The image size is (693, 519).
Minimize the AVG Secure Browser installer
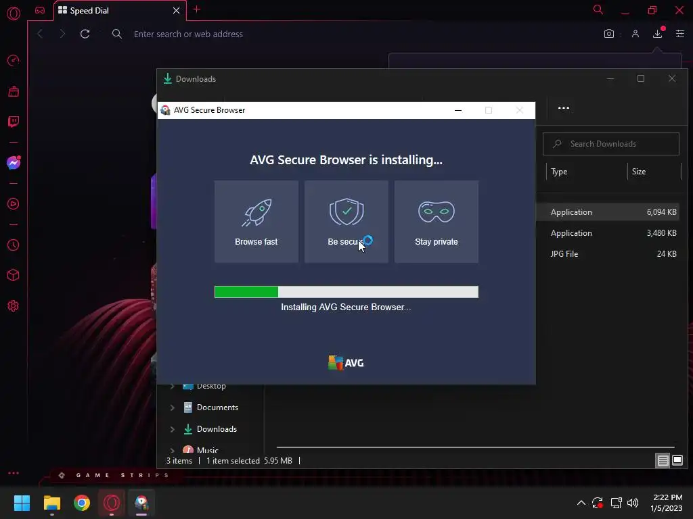458,110
